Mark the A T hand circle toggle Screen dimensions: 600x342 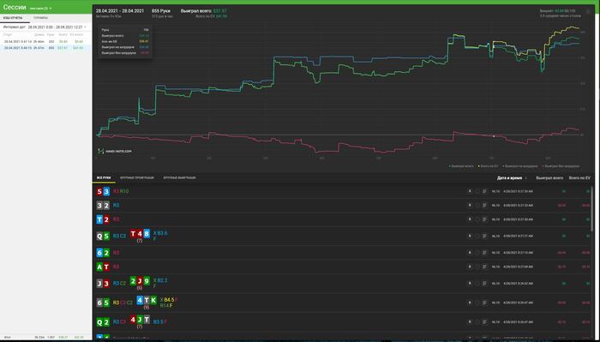(477, 267)
